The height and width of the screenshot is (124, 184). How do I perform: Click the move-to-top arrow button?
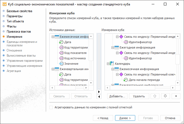pyautogui.click(x=176, y=96)
